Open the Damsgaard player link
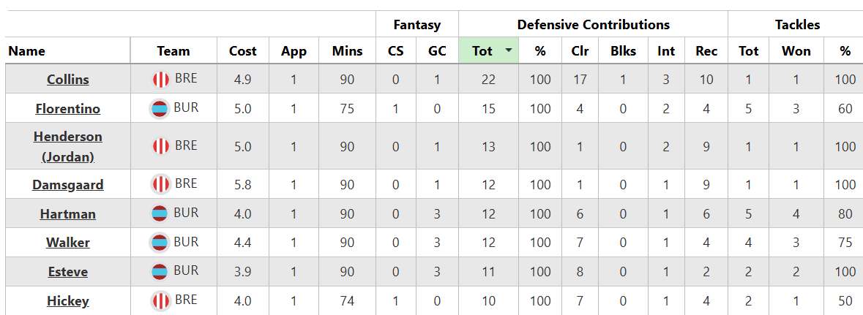The height and width of the screenshot is (315, 863). click(68, 185)
